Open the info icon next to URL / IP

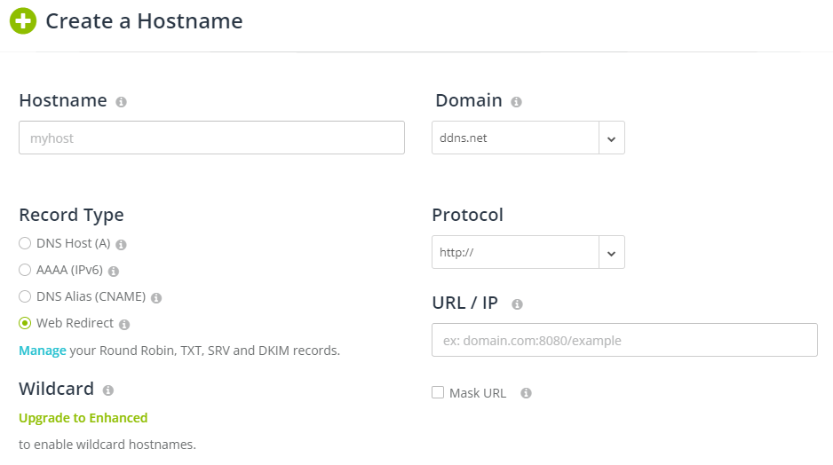tap(517, 304)
